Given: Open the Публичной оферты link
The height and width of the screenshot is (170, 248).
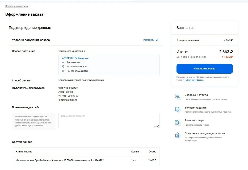Looking at the screenshot, I should [194, 80].
